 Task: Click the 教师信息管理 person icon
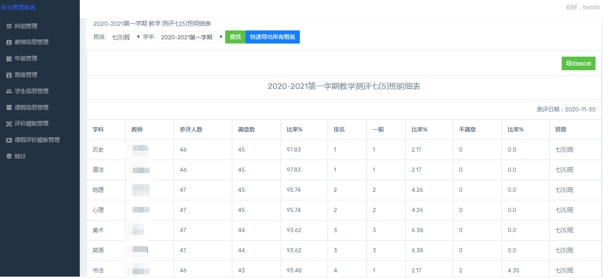coord(8,42)
